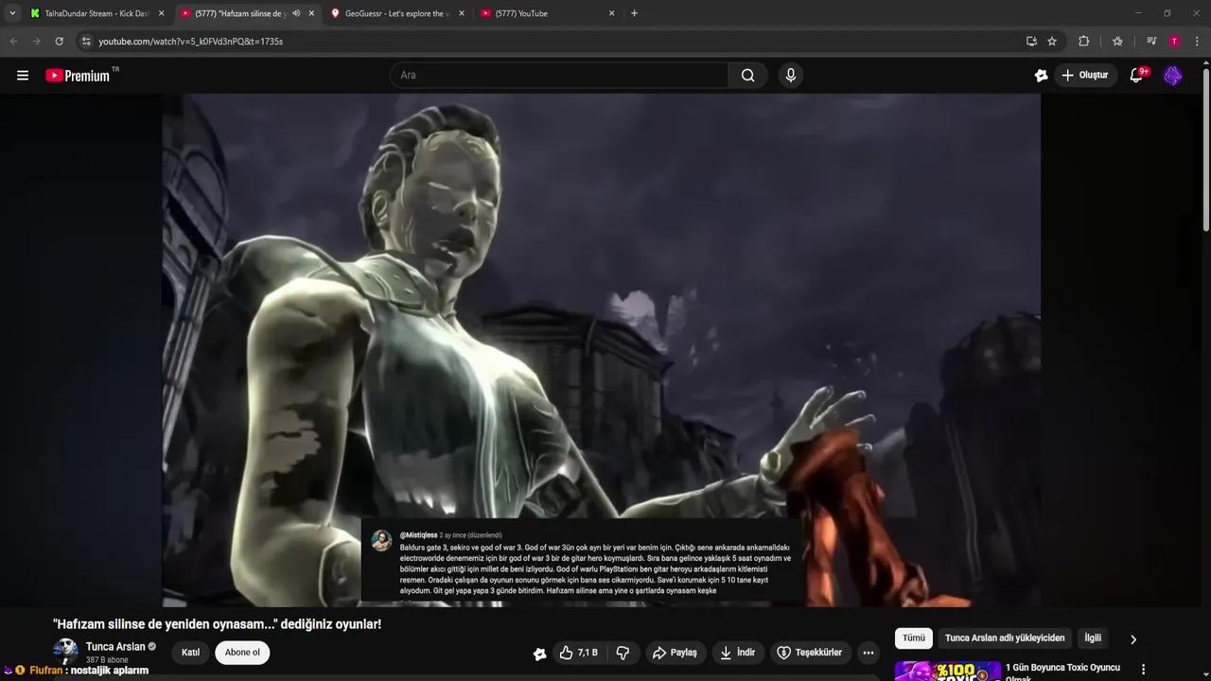View site information icon in address bar
Image resolution: width=1211 pixels, height=681 pixels.
[86, 42]
